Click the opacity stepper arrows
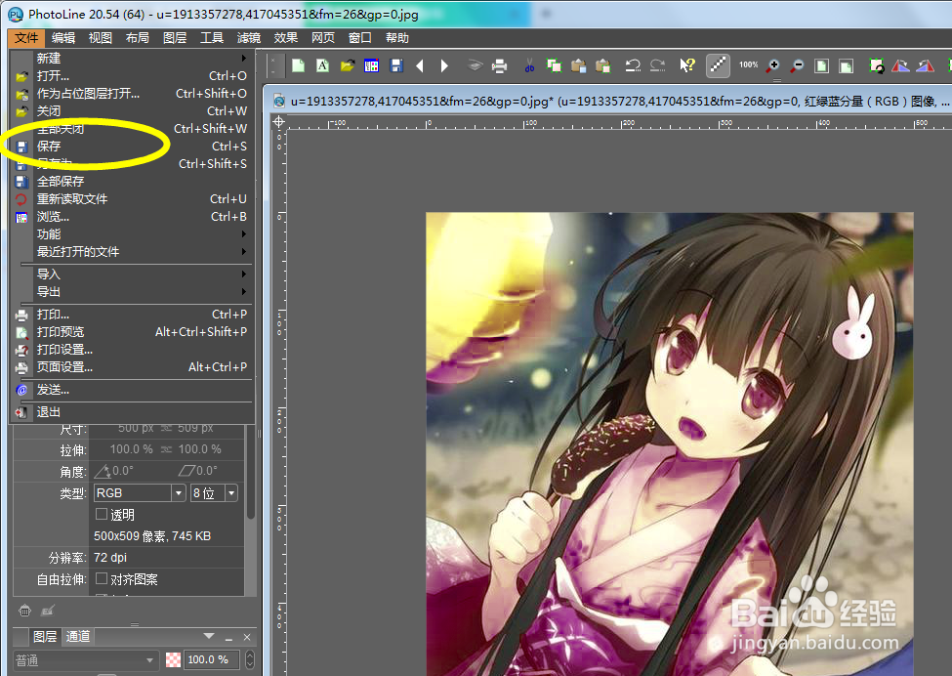The width and height of the screenshot is (952, 676). tap(250, 659)
